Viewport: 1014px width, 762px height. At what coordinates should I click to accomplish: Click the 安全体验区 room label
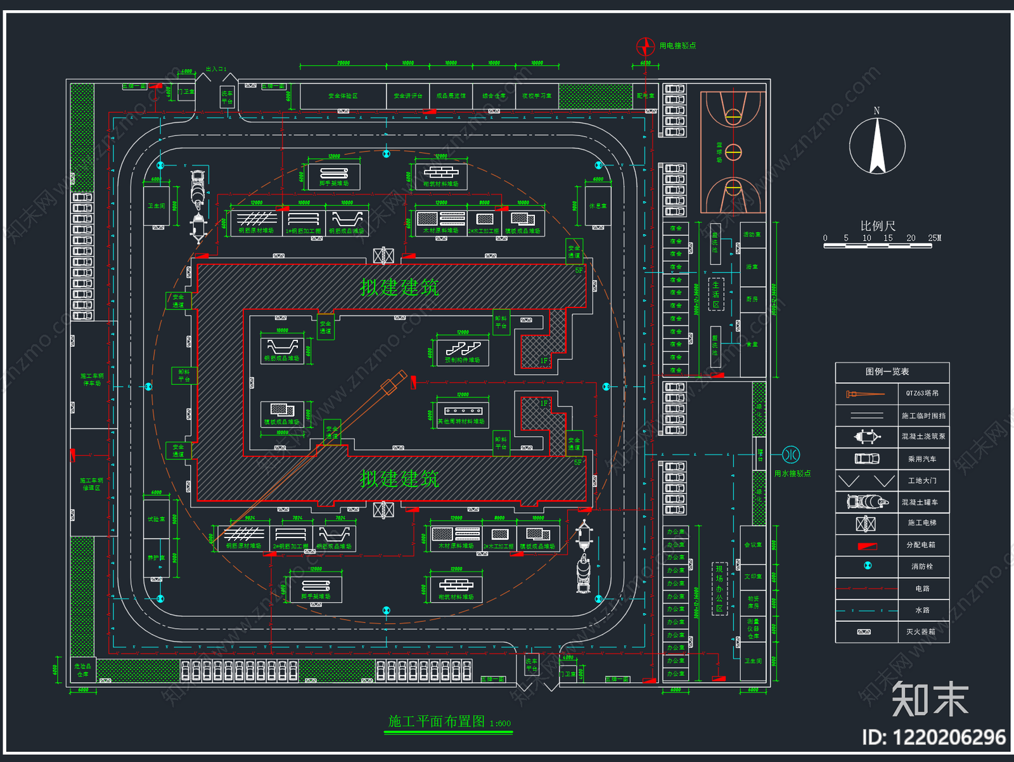click(343, 96)
